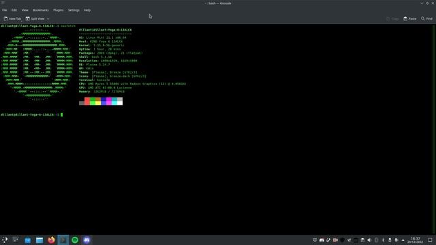Click the green cursor at the prompt
This screenshot has width=436, height=245.
[62, 115]
